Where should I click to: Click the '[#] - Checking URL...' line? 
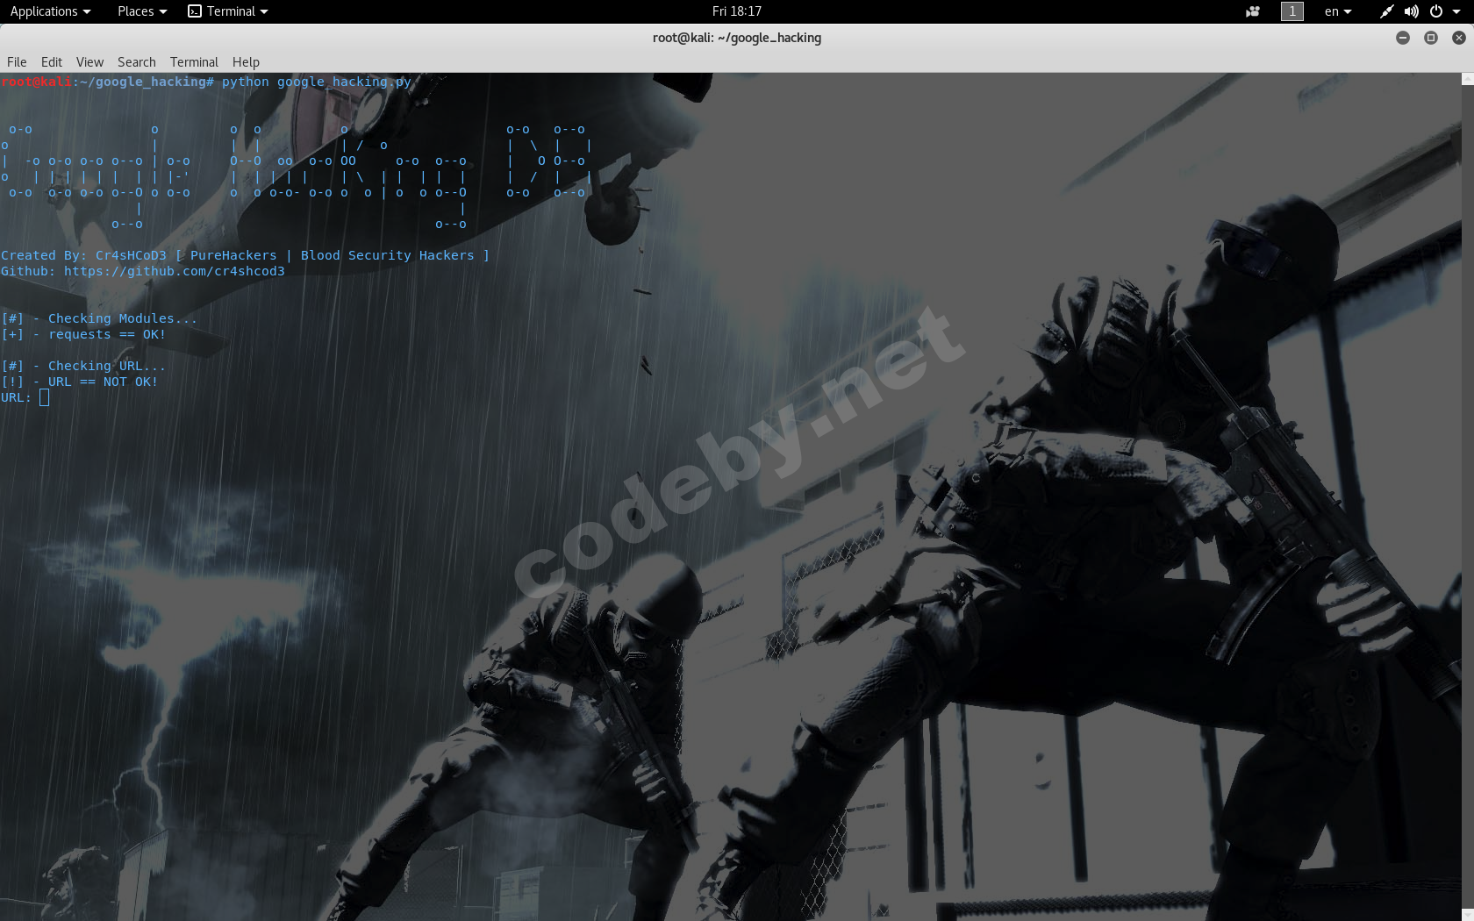83,367
